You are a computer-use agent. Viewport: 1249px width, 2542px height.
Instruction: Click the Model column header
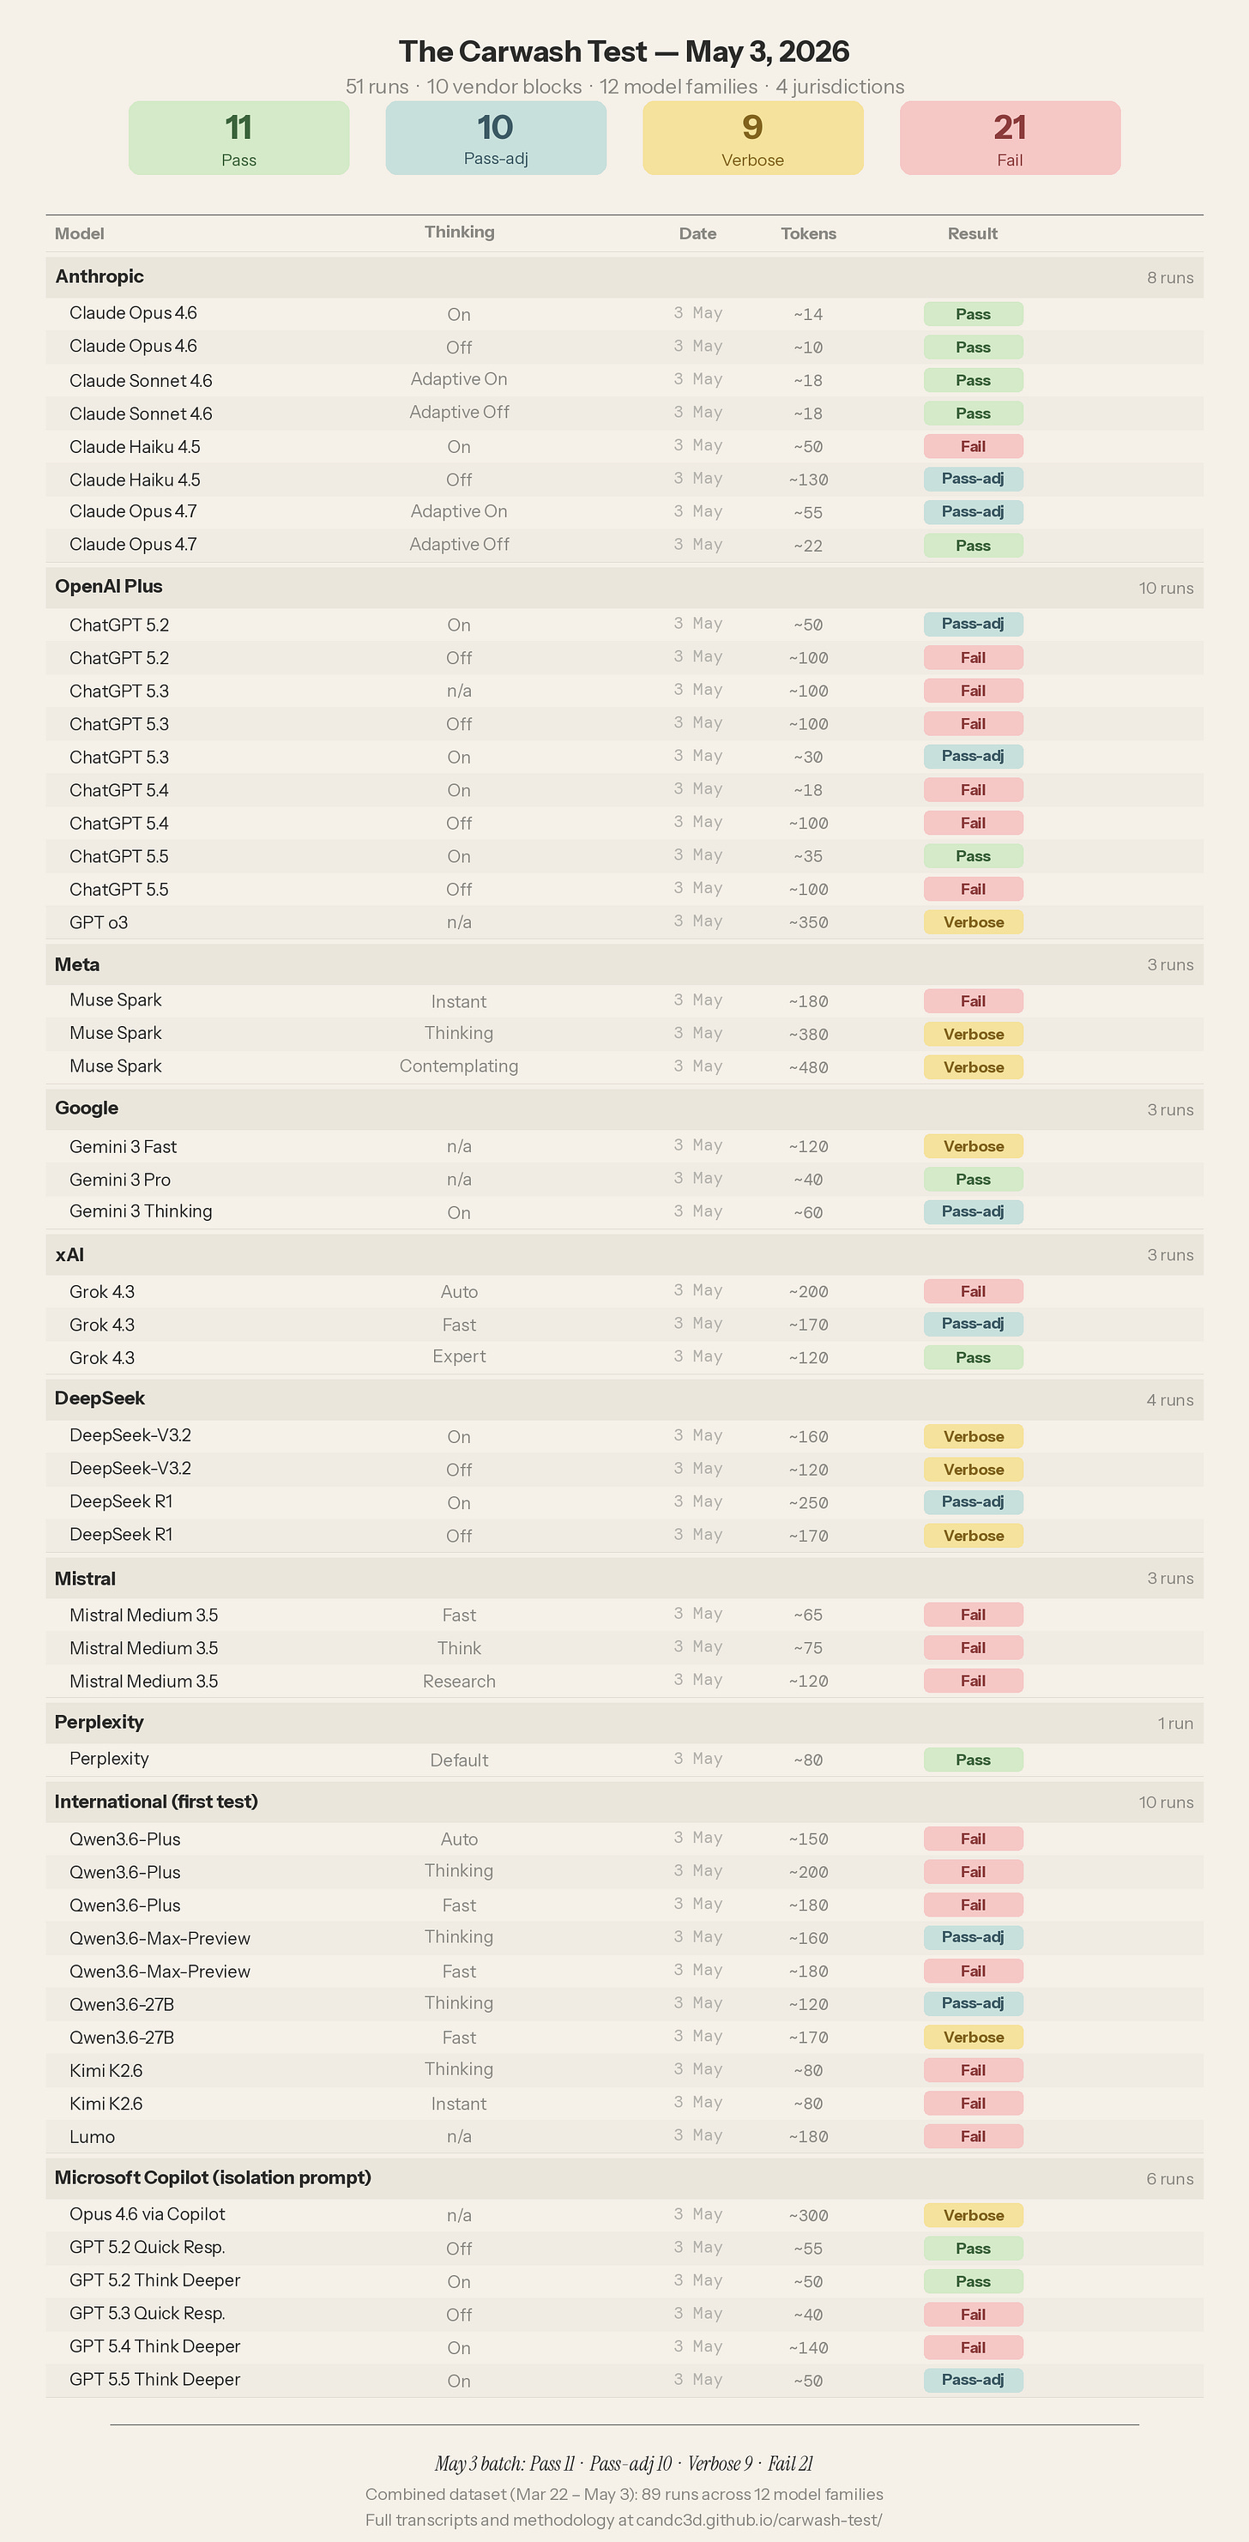point(80,234)
